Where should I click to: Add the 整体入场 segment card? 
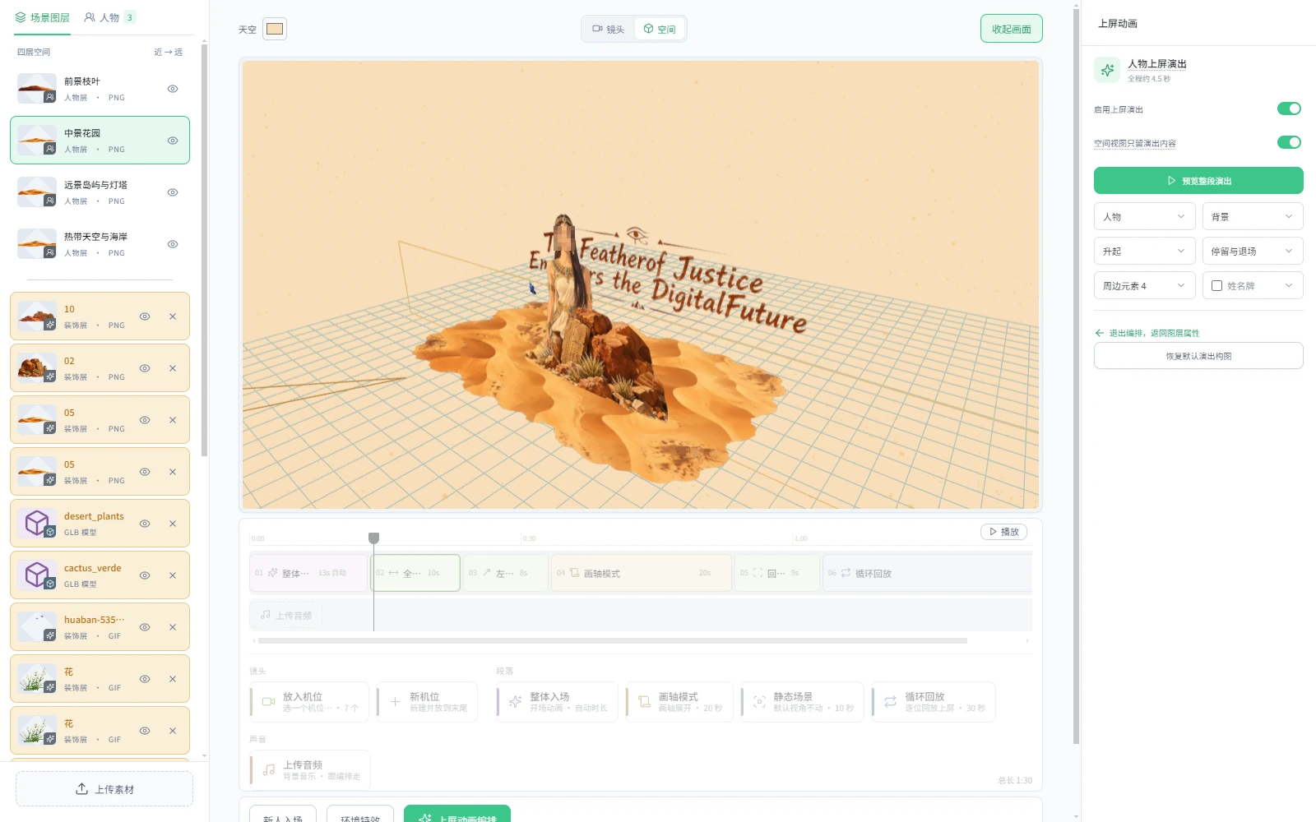click(x=557, y=701)
